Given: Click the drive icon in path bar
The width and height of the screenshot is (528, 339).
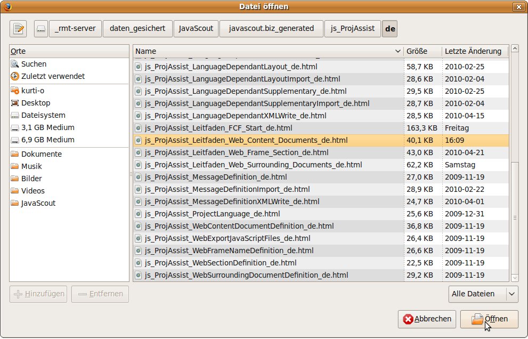Looking at the screenshot, I should (x=41, y=29).
